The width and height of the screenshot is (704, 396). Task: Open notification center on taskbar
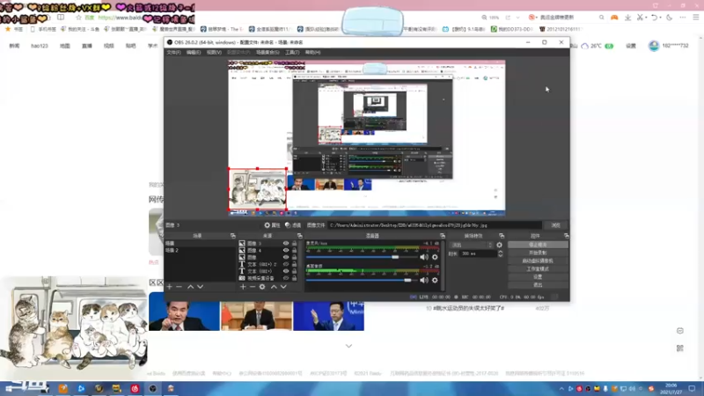click(692, 389)
